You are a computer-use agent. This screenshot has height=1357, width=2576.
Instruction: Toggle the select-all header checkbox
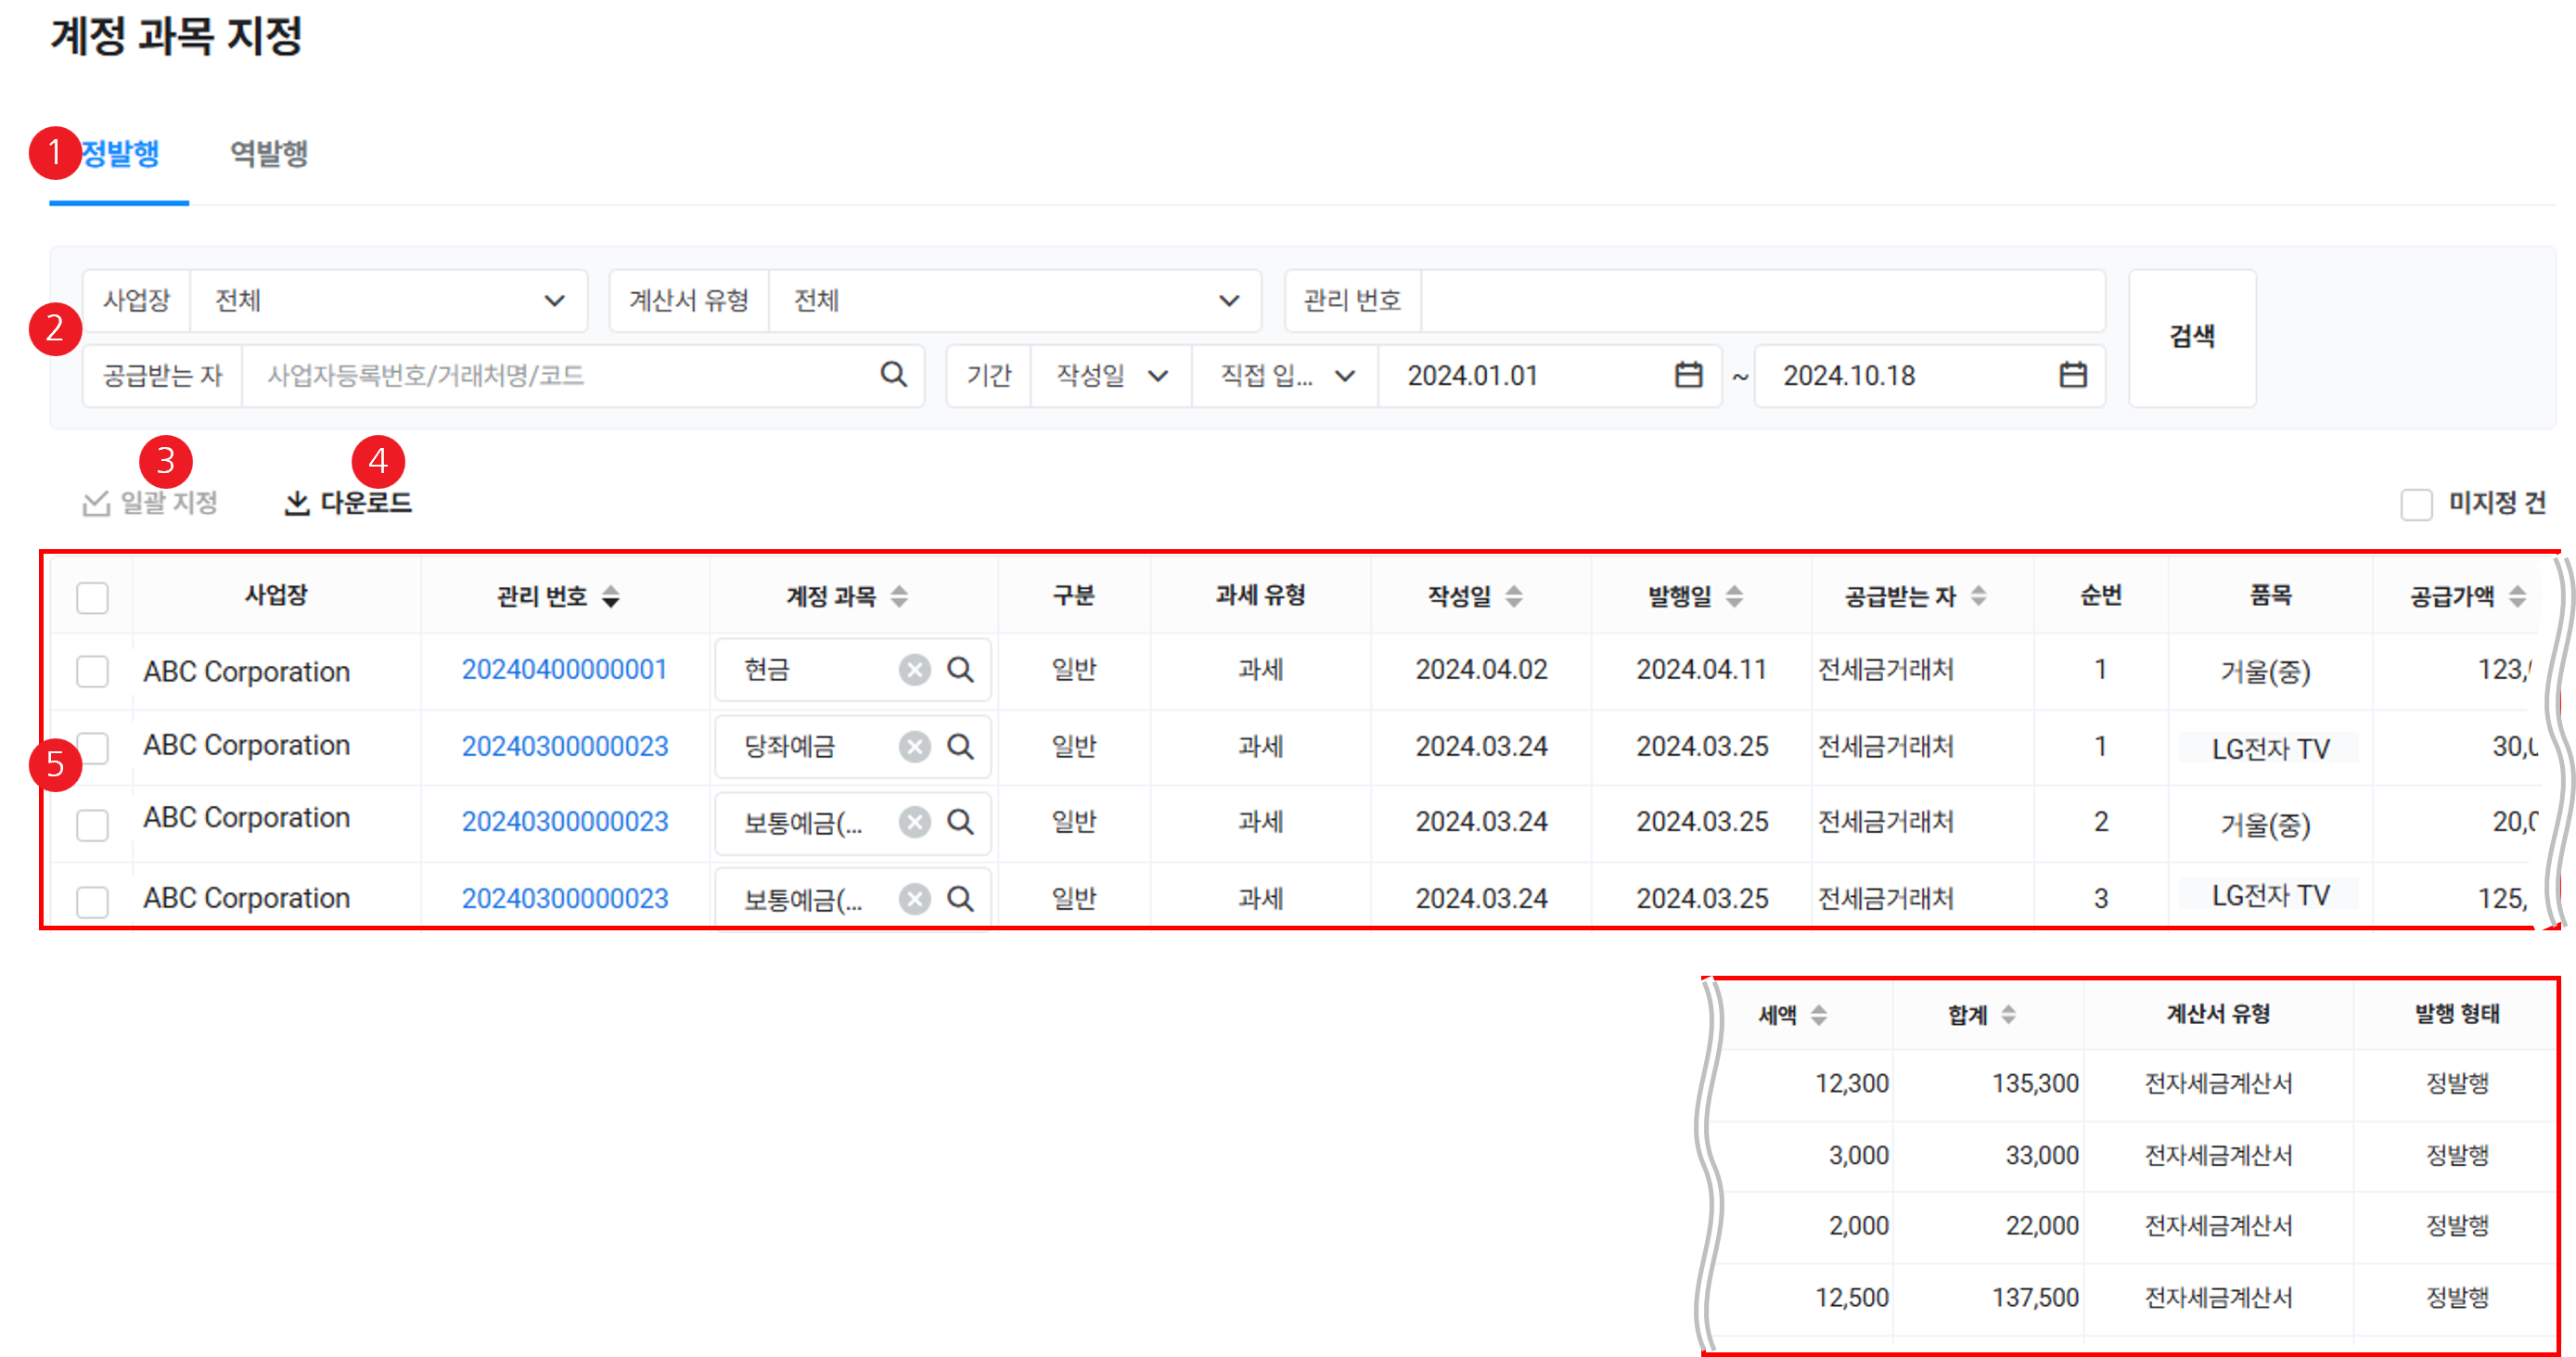tap(92, 597)
